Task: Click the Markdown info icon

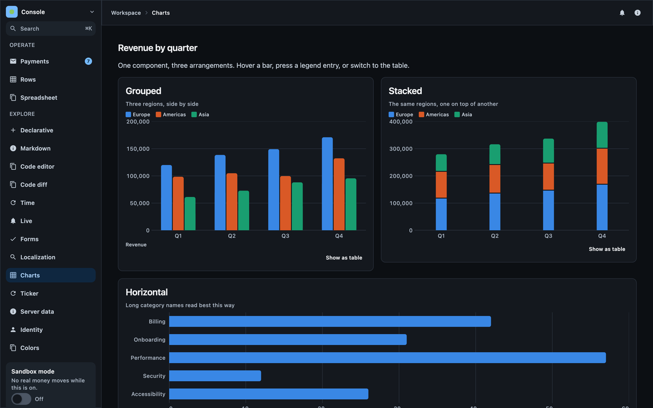Action: (x=13, y=149)
